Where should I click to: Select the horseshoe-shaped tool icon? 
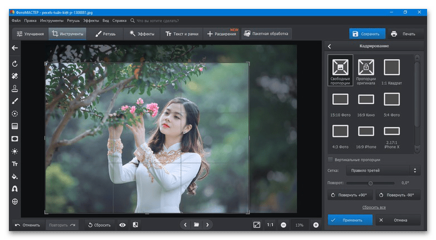(14, 189)
